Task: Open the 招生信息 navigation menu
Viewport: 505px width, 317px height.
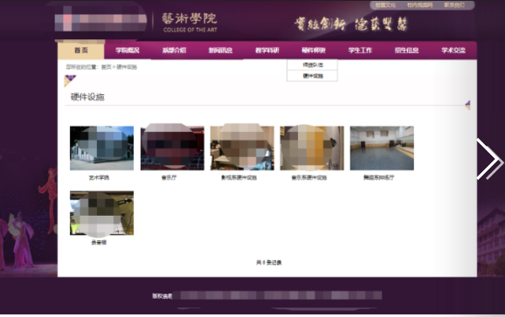Action: (406, 51)
